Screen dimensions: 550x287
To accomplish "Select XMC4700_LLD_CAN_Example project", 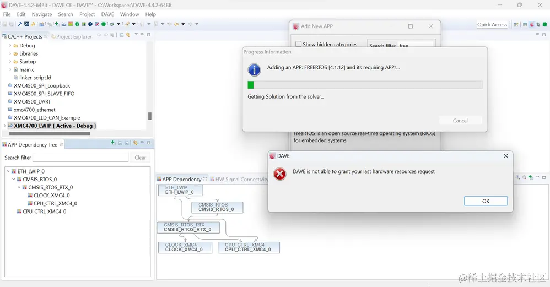I will coord(47,118).
